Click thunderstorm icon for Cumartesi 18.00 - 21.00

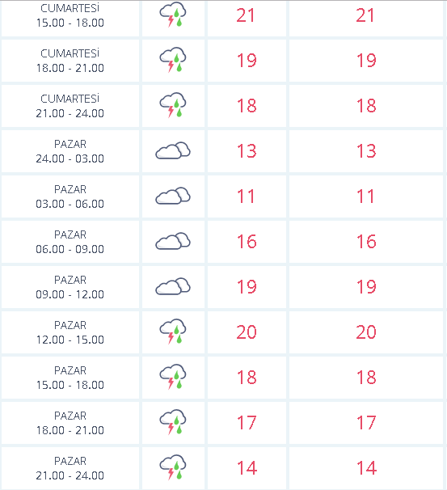click(173, 60)
